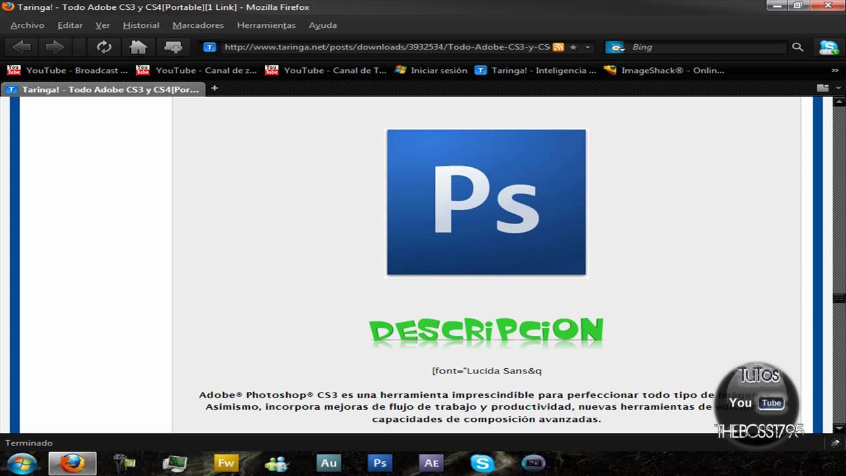This screenshot has height=476, width=846.
Task: Open tab groups icon at tab bar end
Action: (822, 88)
